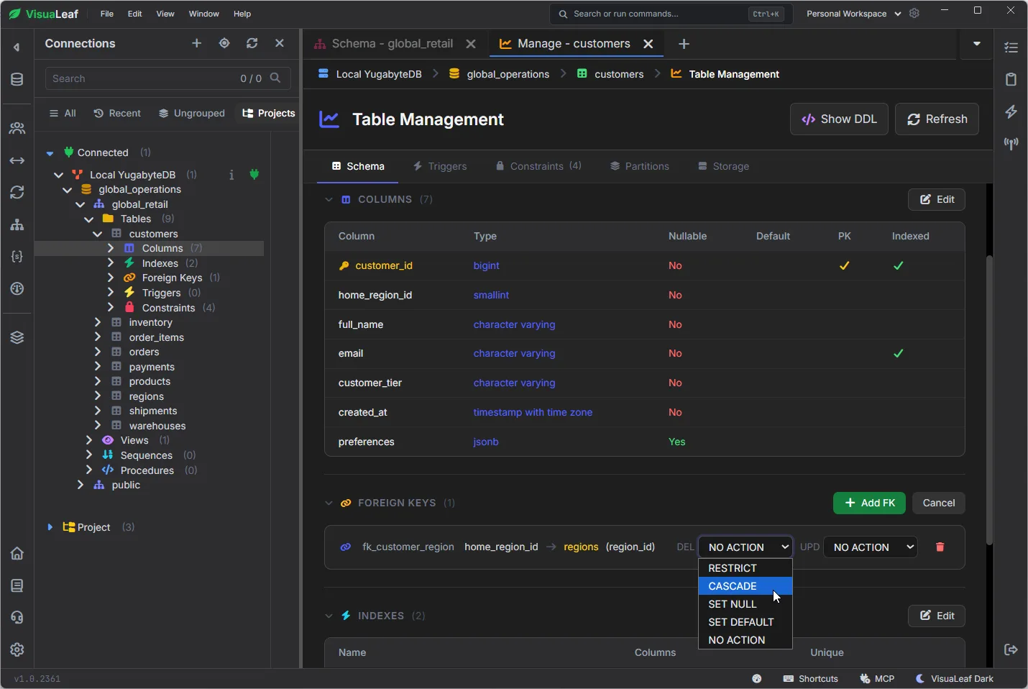Open workspace settings gear in title bar
Screen dimensions: 1028x689
click(914, 14)
